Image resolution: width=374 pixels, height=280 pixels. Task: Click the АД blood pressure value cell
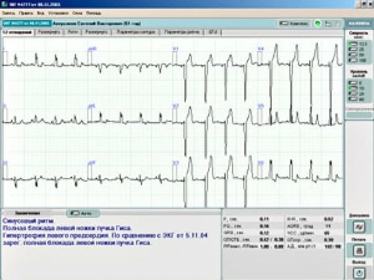(x=334, y=247)
